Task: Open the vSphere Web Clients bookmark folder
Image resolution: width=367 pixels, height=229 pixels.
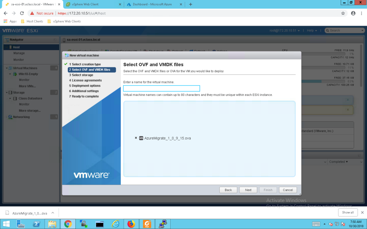Action: tap(64, 21)
